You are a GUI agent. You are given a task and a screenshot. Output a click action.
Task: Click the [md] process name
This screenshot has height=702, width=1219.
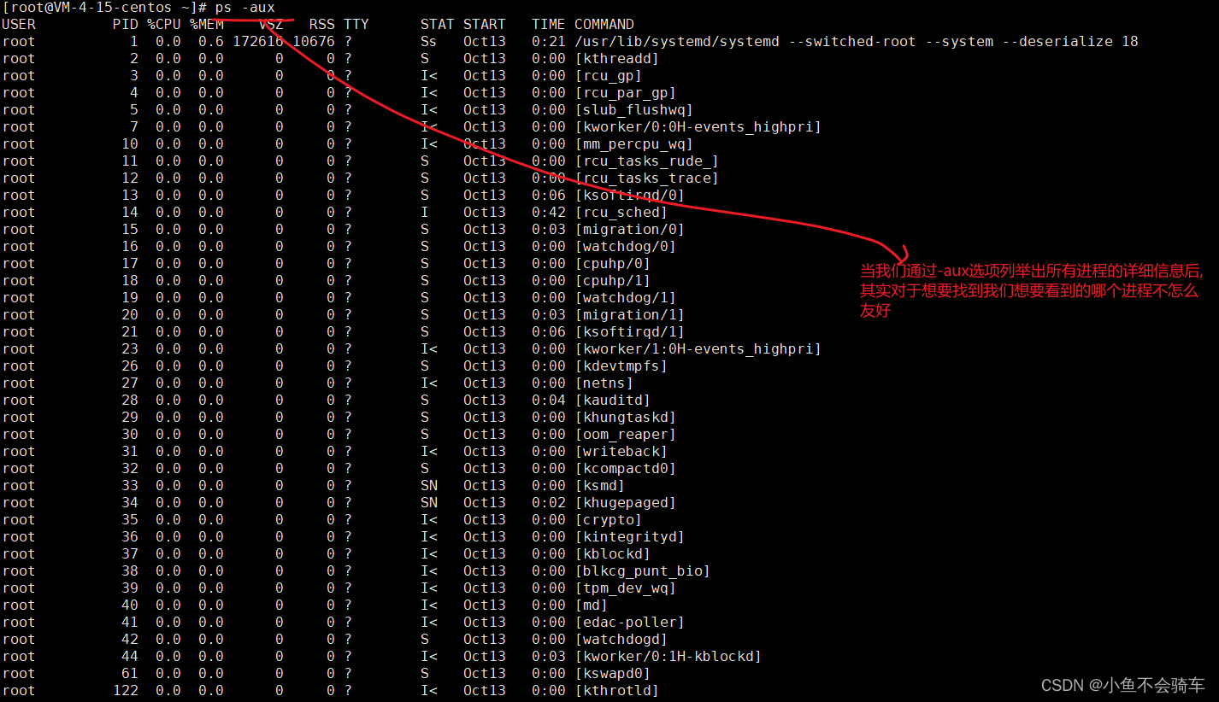[x=592, y=605]
